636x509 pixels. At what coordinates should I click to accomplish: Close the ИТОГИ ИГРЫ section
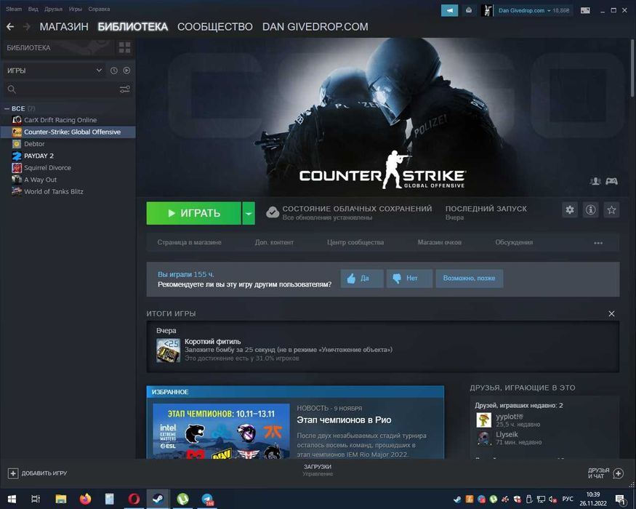(612, 313)
